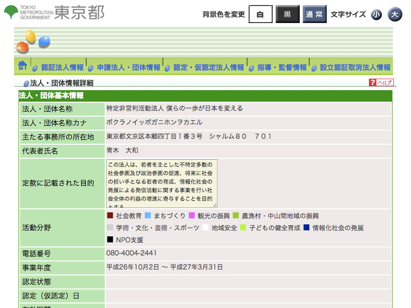Click blue bullet icon beside 法人・団体情報詳細
The width and height of the screenshot is (411, 308).
click(x=26, y=83)
